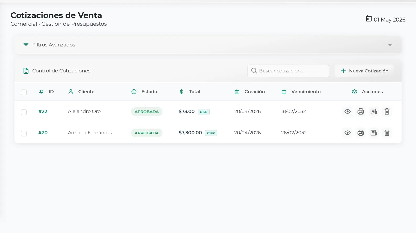The image size is (416, 233).
Task: Click the total $73.00
Action: (187, 111)
